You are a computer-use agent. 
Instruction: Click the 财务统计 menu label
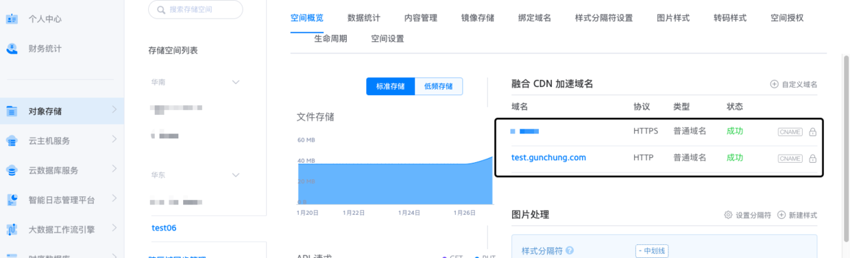tap(45, 49)
